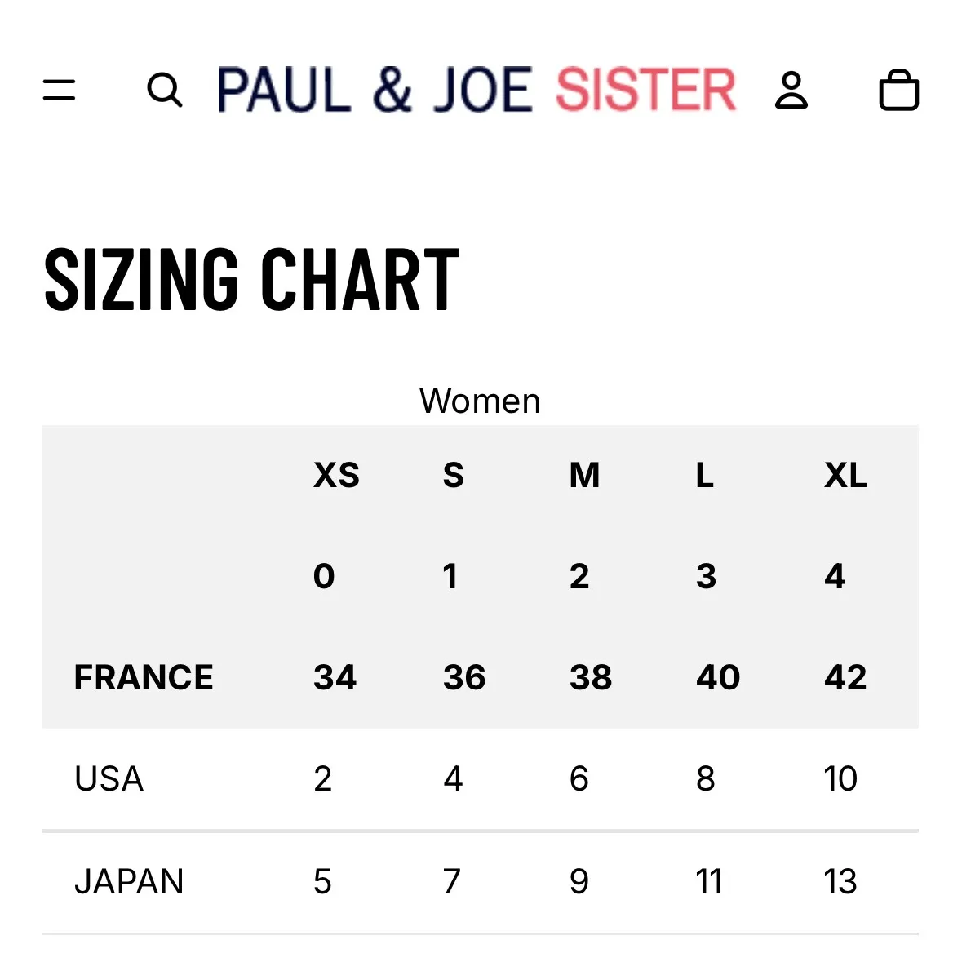The image size is (962, 962).
Task: Click France size 38 cell
Action: 591,677
